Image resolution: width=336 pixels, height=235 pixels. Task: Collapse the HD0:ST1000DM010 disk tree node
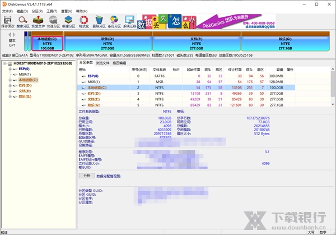pyautogui.click(x=4, y=63)
